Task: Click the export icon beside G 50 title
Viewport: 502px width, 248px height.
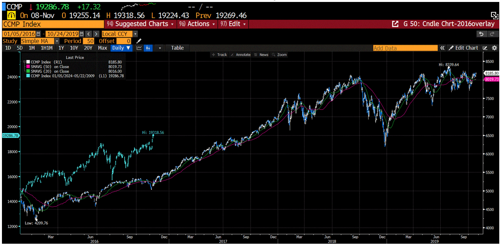Action: click(x=394, y=24)
